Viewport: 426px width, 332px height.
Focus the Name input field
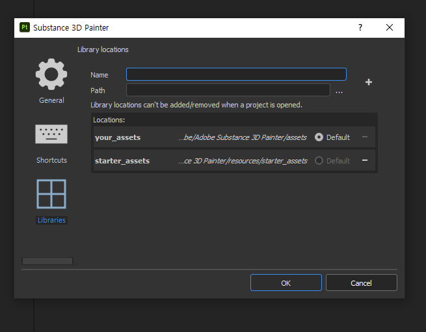tap(236, 74)
